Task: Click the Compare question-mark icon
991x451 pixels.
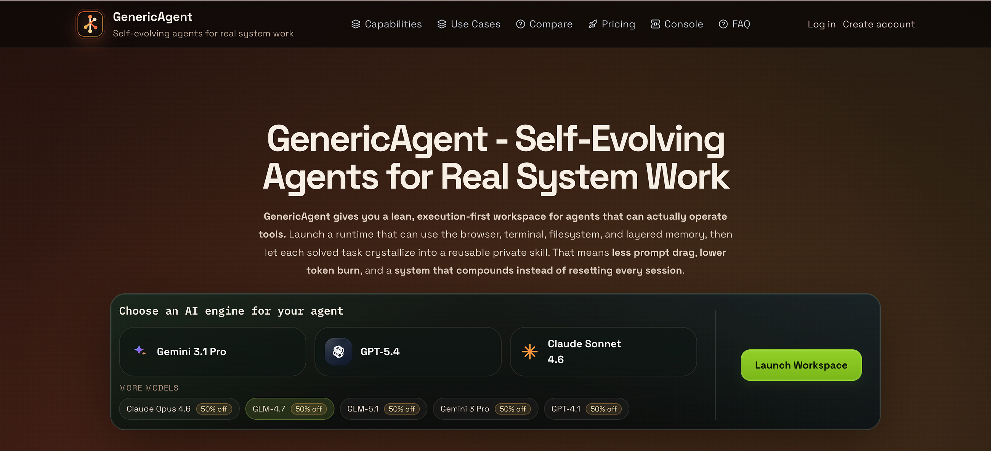Action: [521, 24]
